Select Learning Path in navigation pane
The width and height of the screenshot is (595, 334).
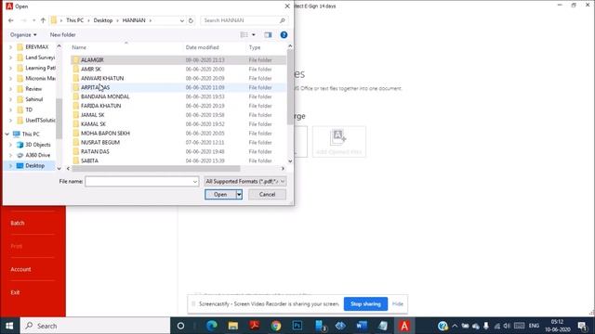tap(40, 68)
